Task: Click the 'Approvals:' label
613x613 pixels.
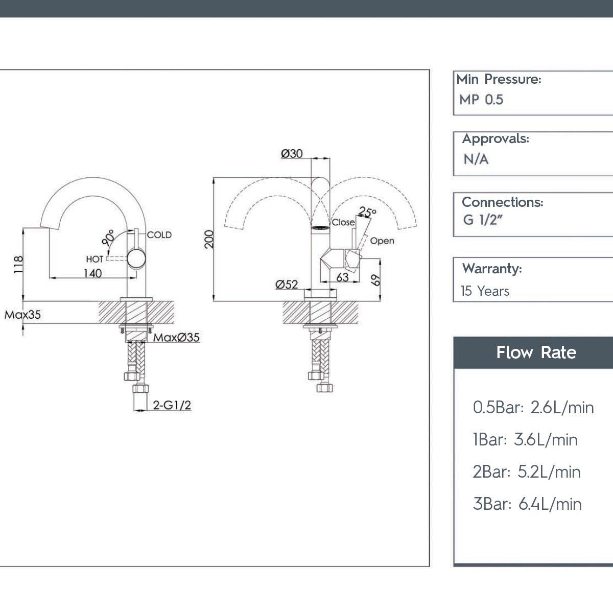Action: [x=496, y=139]
